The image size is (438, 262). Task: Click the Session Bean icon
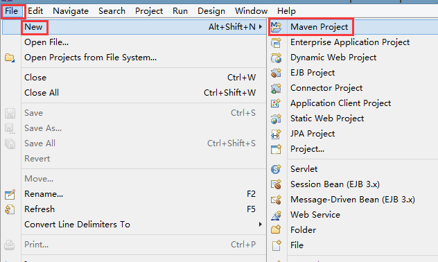(276, 184)
